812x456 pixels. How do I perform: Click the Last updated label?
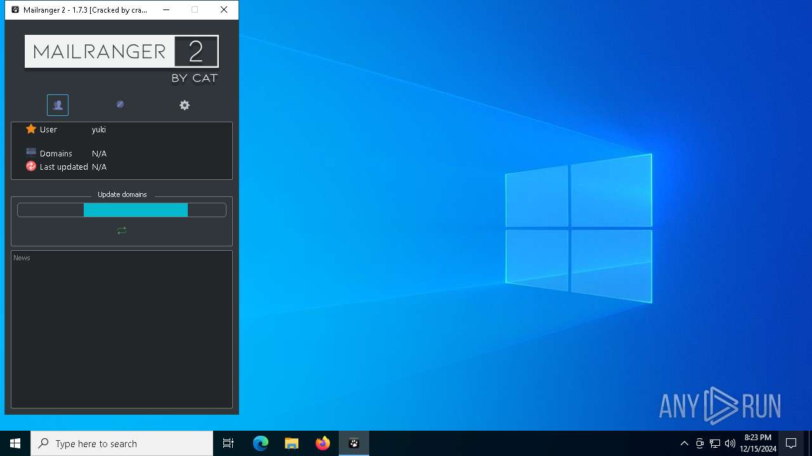click(63, 167)
